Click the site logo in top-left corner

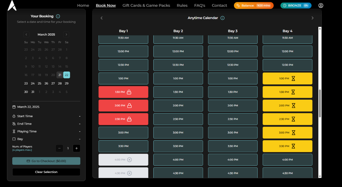point(12,5)
